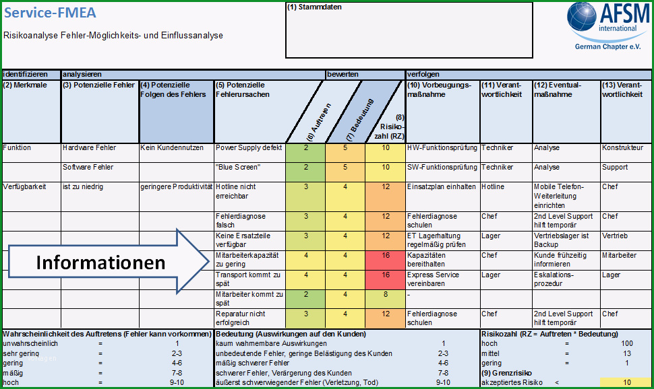Click the (8) Risikozahl (RZ) header
654x389 pixels.
(x=390, y=127)
